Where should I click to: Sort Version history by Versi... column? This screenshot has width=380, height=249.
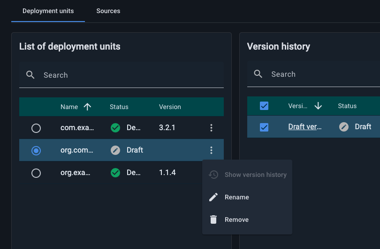[297, 106]
